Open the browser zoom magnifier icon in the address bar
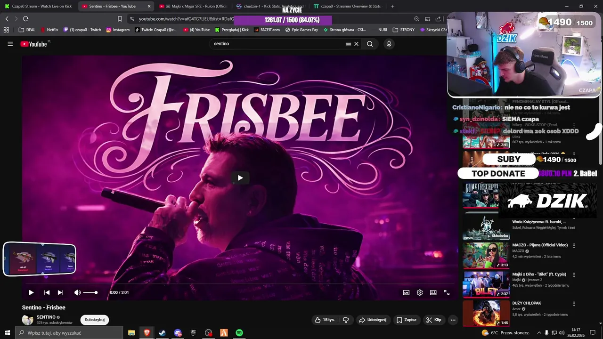The image size is (603, 339). tap(416, 19)
